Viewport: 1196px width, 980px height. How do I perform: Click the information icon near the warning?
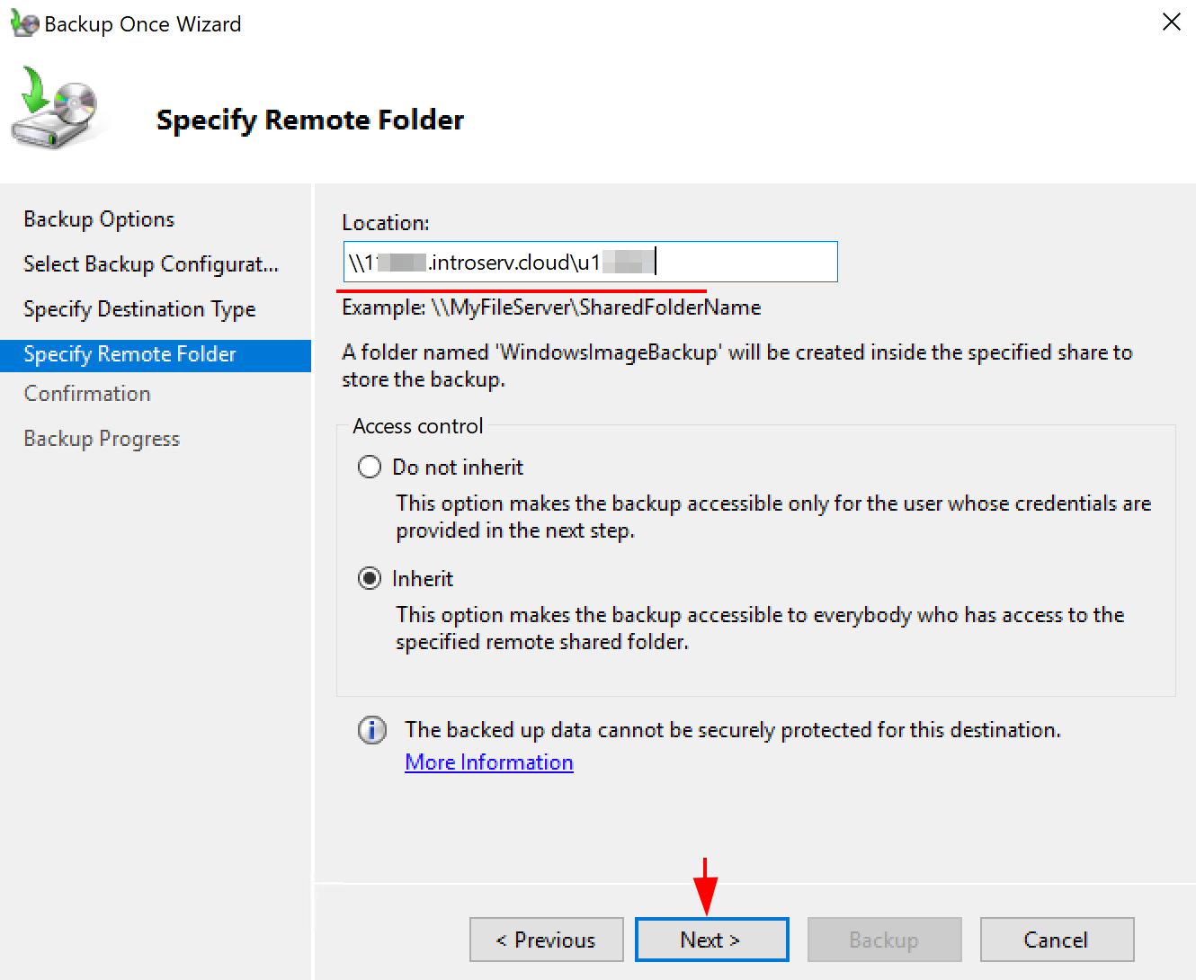click(x=371, y=730)
